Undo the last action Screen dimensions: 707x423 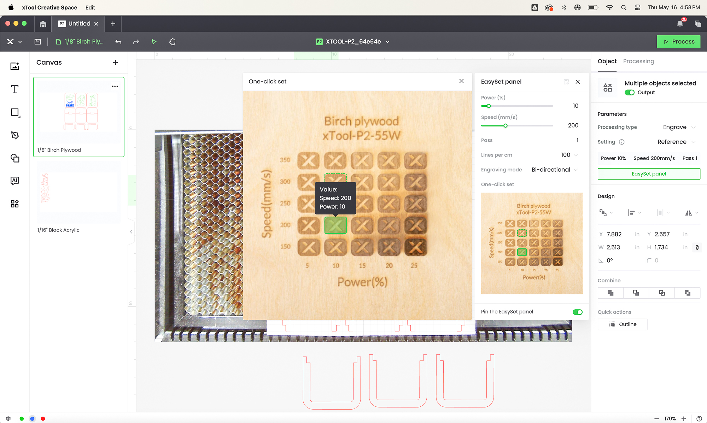click(x=118, y=42)
